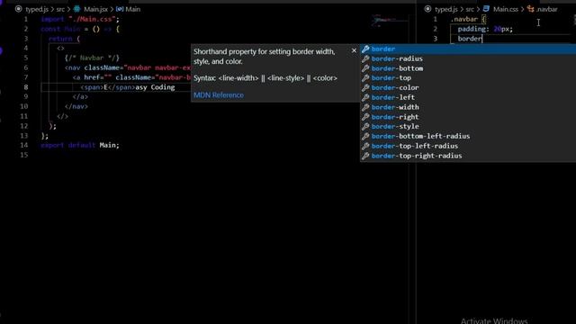Image resolution: width=576 pixels, height=324 pixels.
Task: Click the 'const Main = () => {' line
Action: (80, 29)
